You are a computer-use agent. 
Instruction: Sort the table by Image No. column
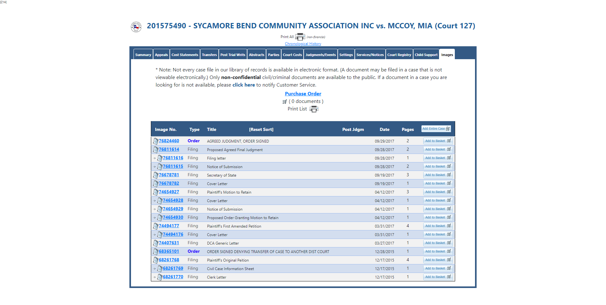pos(166,130)
